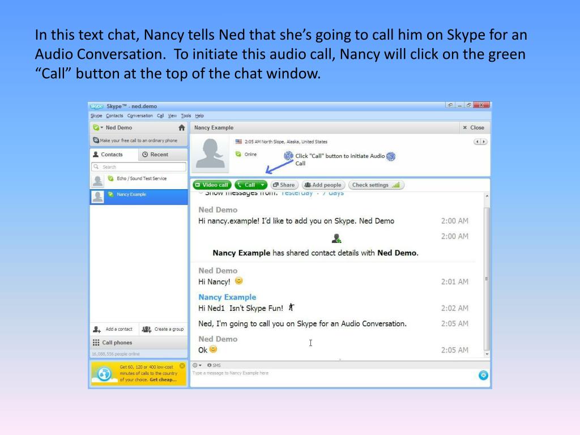Click the Skype logo in title bar
This screenshot has height=435, width=580.
coord(97,106)
